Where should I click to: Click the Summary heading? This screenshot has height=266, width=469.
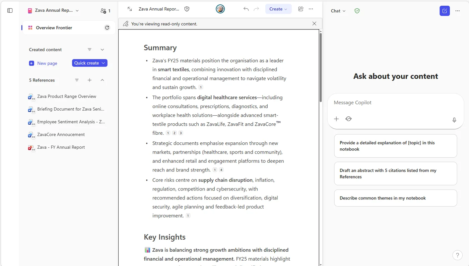tap(160, 48)
